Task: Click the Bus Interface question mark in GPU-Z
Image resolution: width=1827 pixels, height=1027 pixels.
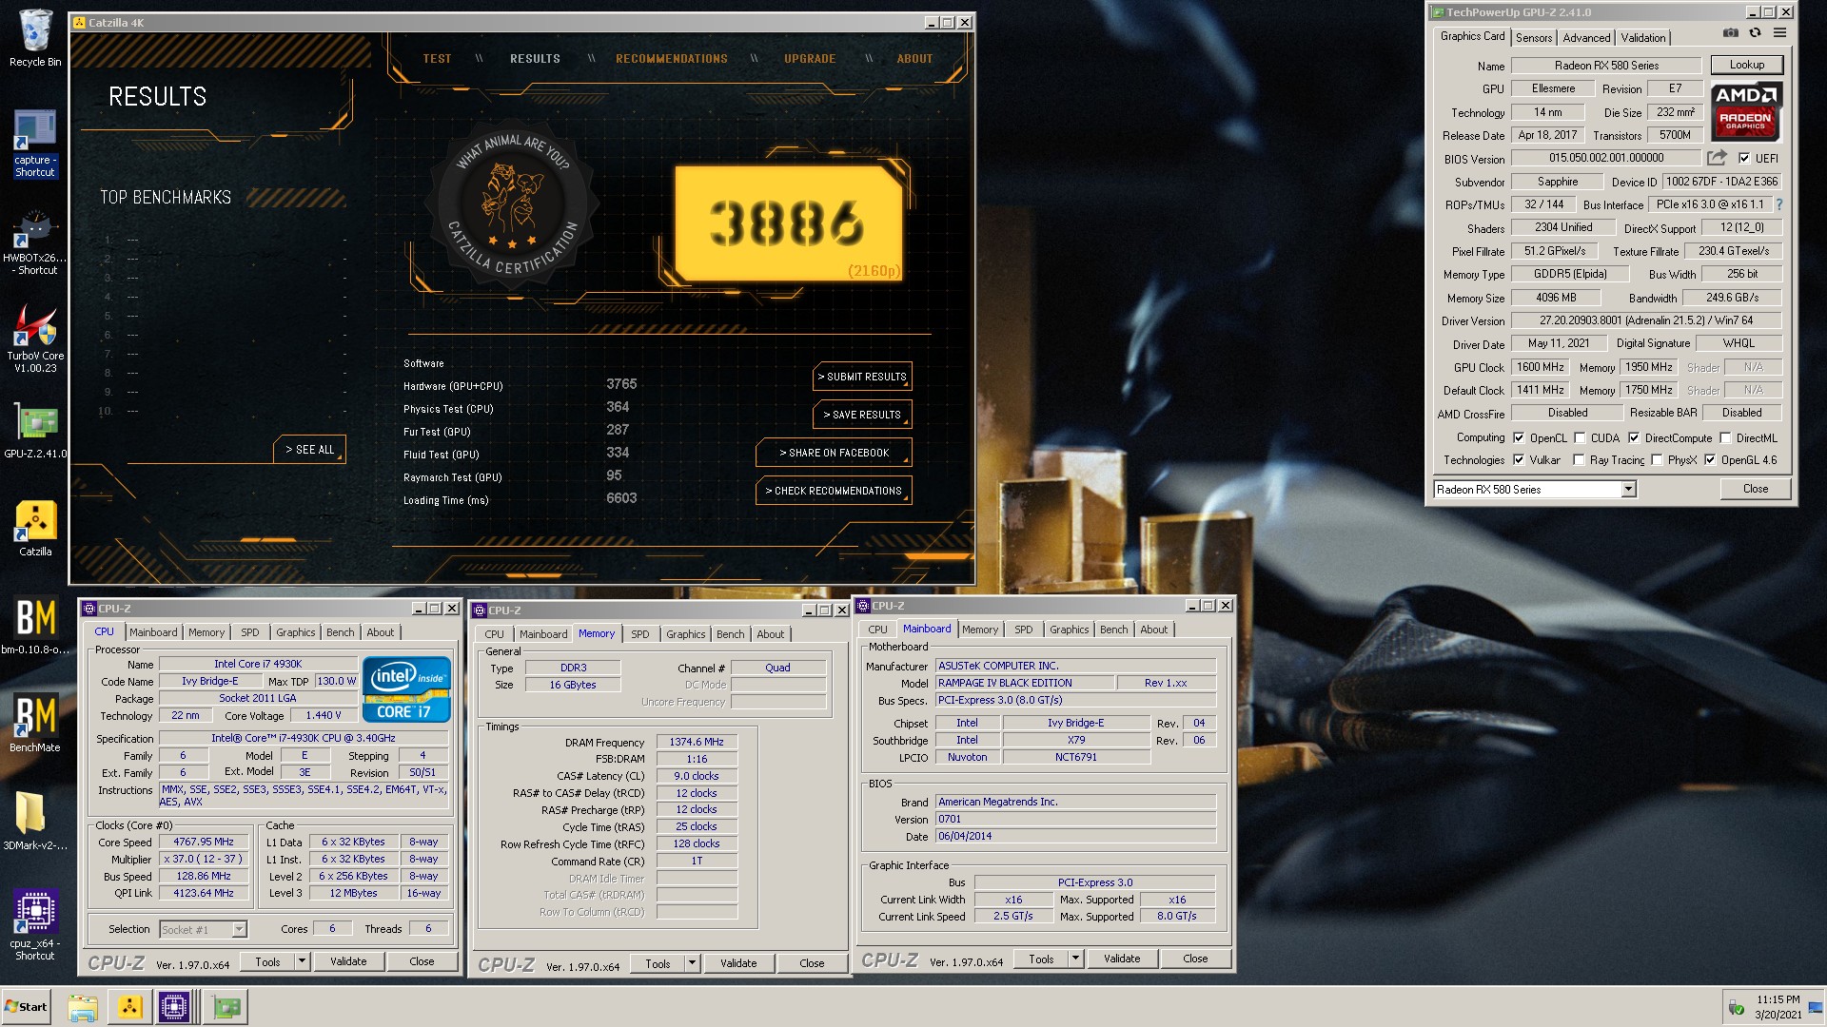Action: pyautogui.click(x=1778, y=204)
